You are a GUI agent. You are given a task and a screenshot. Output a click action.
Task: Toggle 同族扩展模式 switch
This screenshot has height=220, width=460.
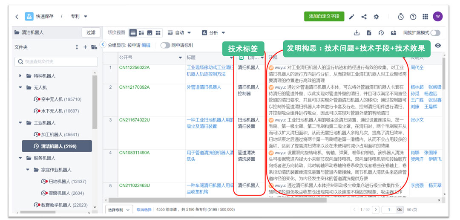point(435,33)
